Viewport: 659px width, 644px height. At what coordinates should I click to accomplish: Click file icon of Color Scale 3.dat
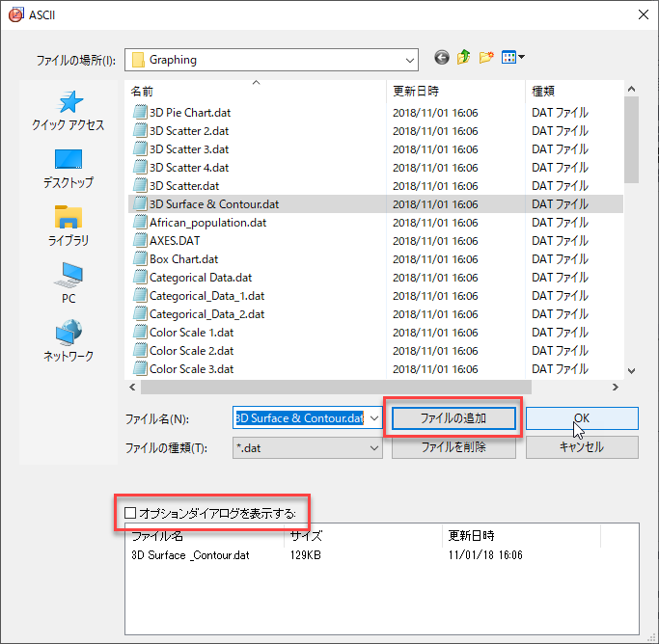click(x=140, y=369)
